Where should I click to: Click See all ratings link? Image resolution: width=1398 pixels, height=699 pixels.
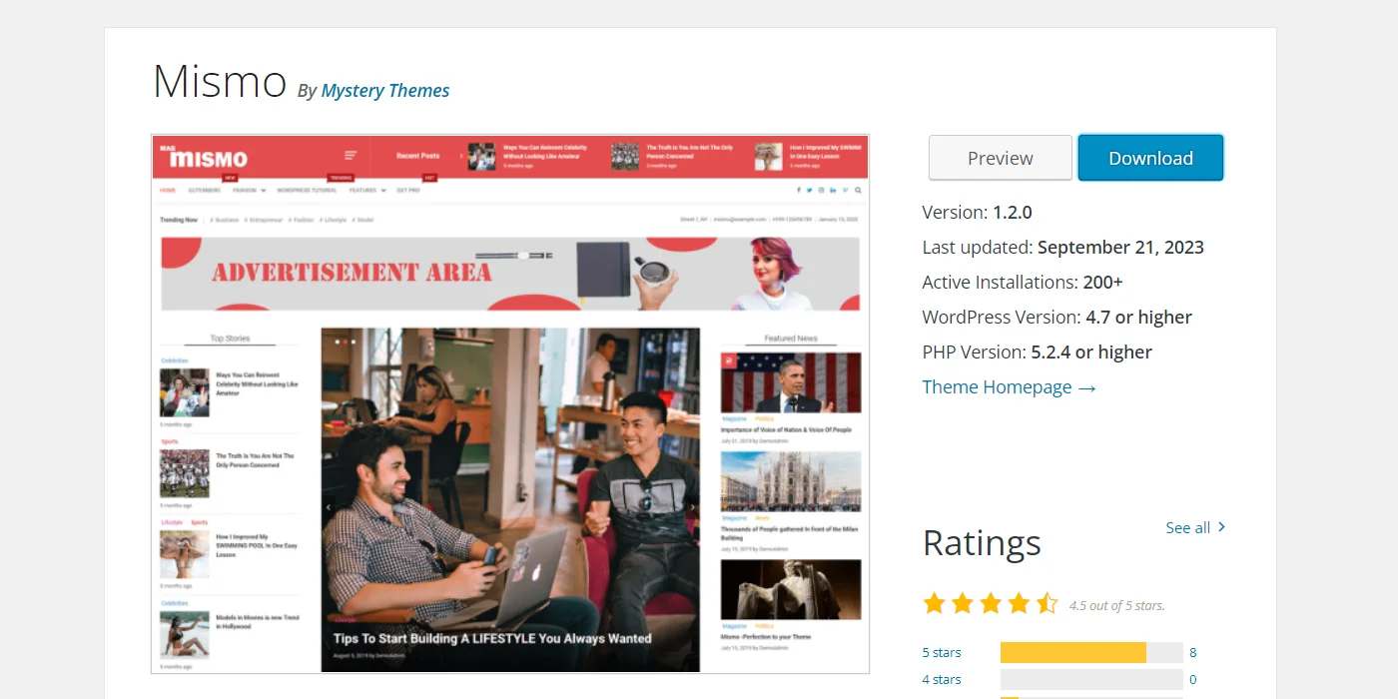1195,527
